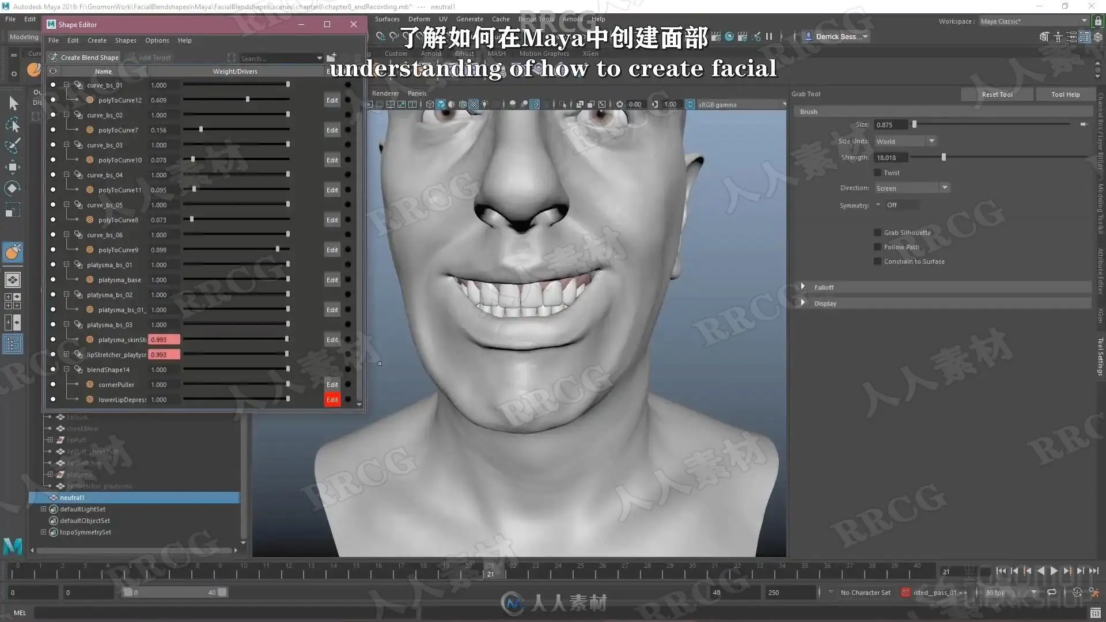Click Edit button for cornerPuller
Viewport: 1106px width, 622px height.
pyautogui.click(x=332, y=385)
